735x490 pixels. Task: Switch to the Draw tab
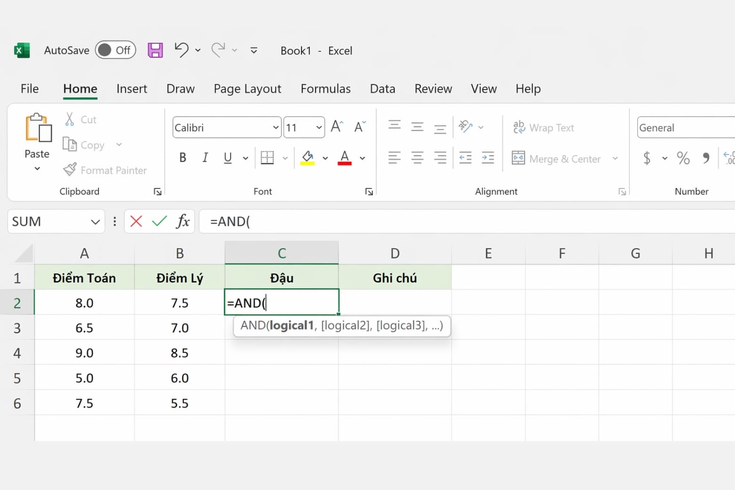coord(180,89)
